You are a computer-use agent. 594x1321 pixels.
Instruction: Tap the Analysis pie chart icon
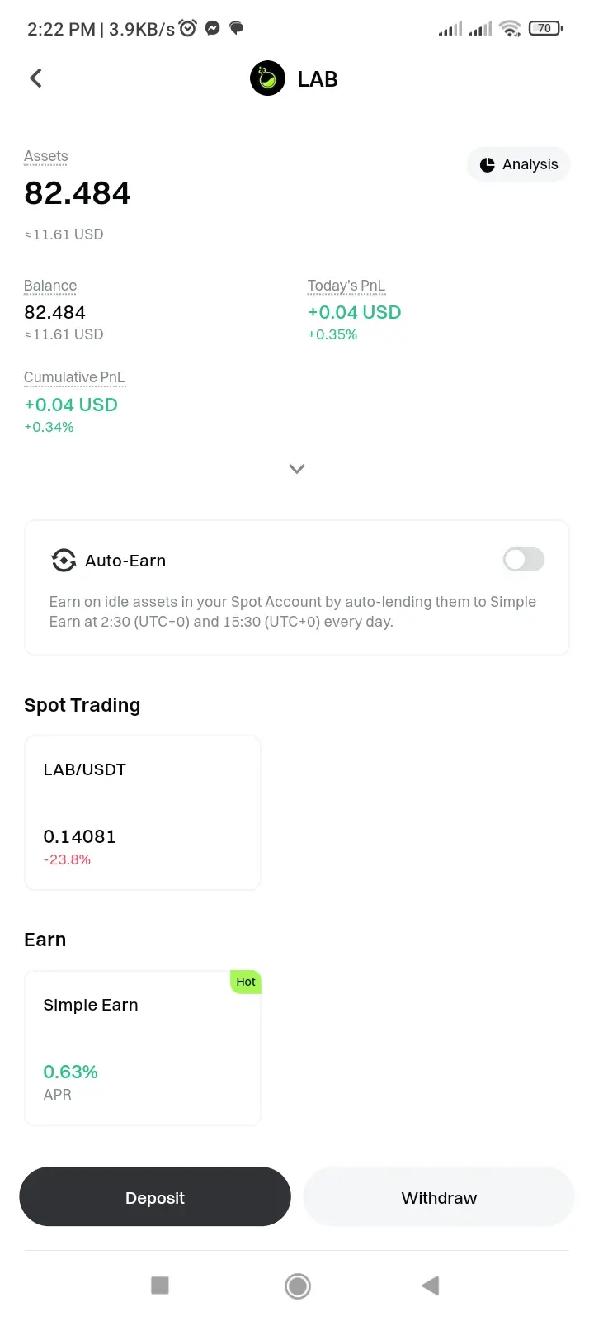pyautogui.click(x=488, y=164)
